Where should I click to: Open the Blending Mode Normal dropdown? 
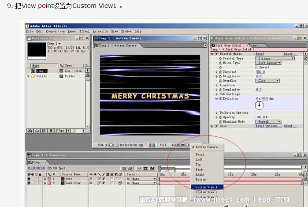click(x=268, y=122)
